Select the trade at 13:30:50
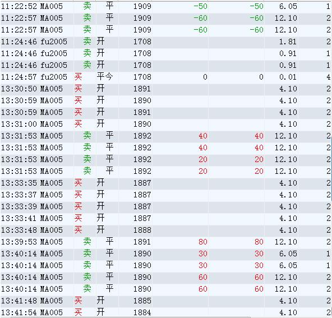332x318 pixels. 166,89
